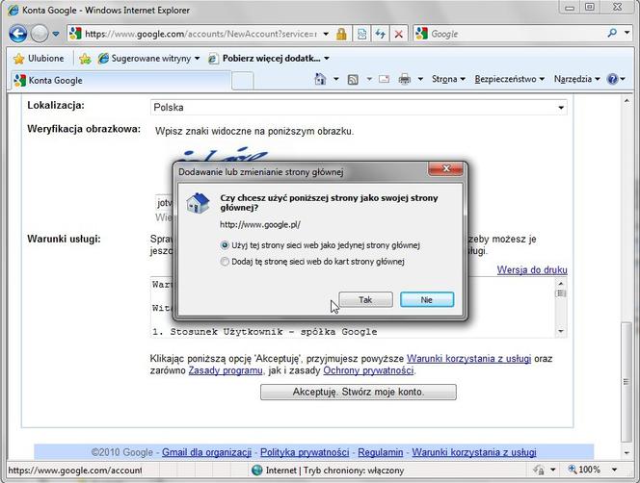Expand the address bar history dropdown

point(326,34)
